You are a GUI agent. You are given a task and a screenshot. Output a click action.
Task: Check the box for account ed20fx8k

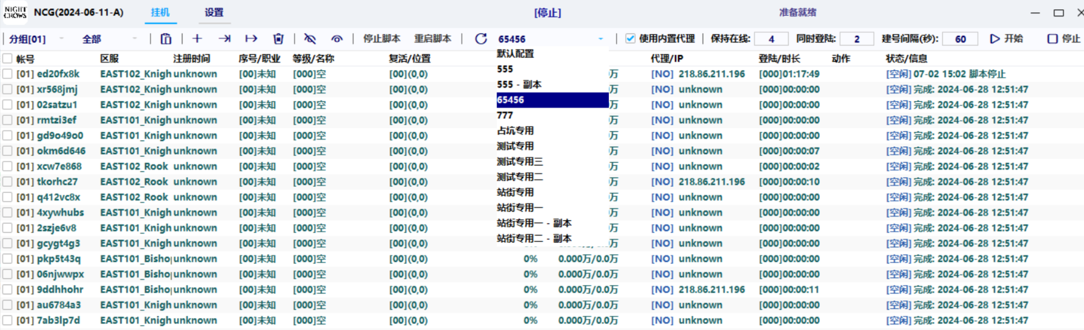(7, 74)
